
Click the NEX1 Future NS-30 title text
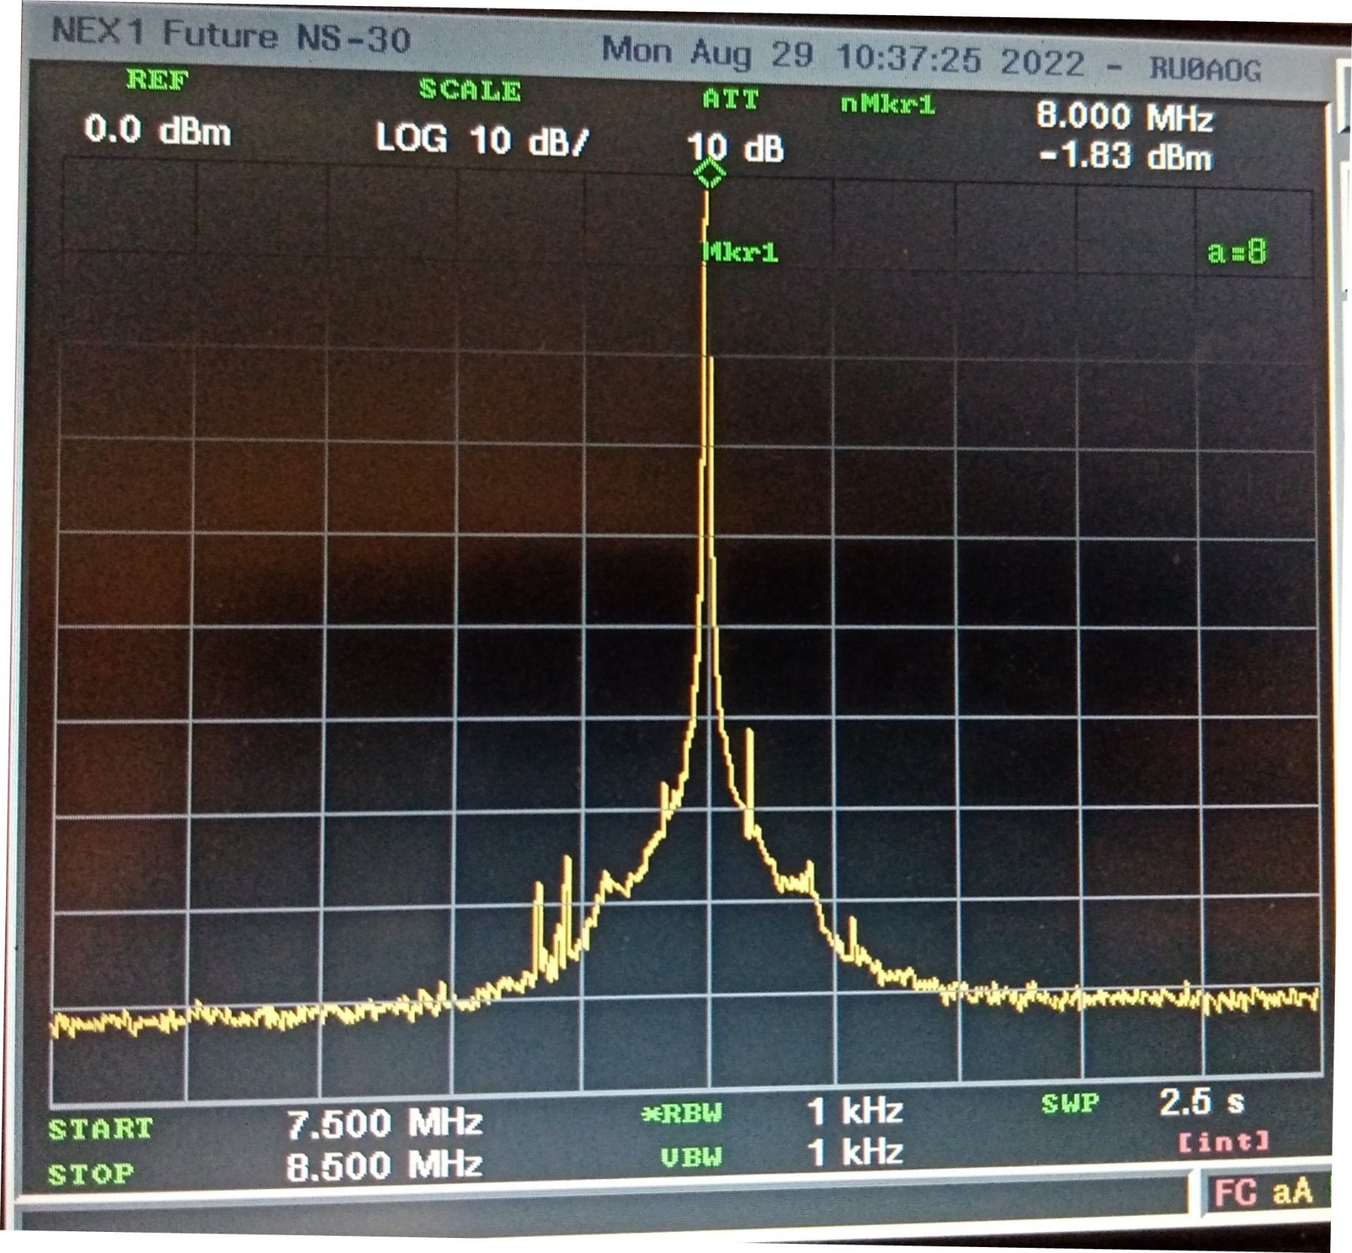point(231,36)
